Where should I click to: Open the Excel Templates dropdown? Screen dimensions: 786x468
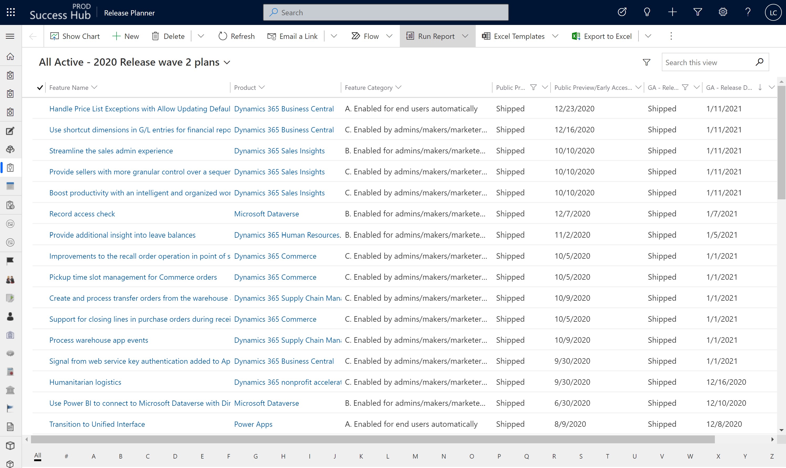tap(555, 36)
